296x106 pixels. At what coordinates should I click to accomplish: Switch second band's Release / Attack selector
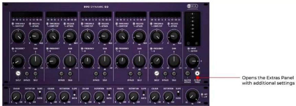click(65, 24)
